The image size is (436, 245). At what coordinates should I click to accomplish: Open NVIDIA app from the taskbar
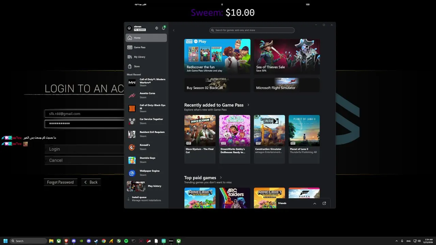[81, 241]
